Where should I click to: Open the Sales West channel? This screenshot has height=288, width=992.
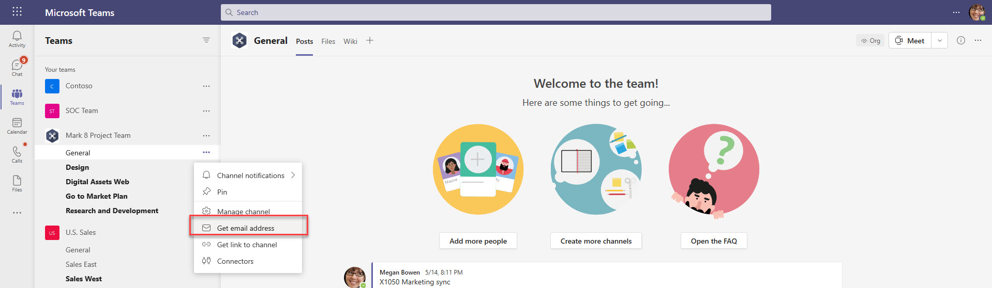pyautogui.click(x=84, y=279)
